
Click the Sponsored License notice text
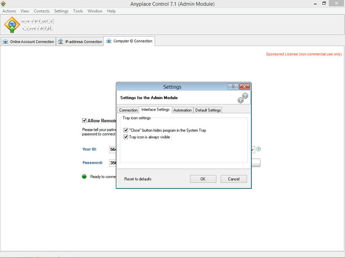pos(304,54)
